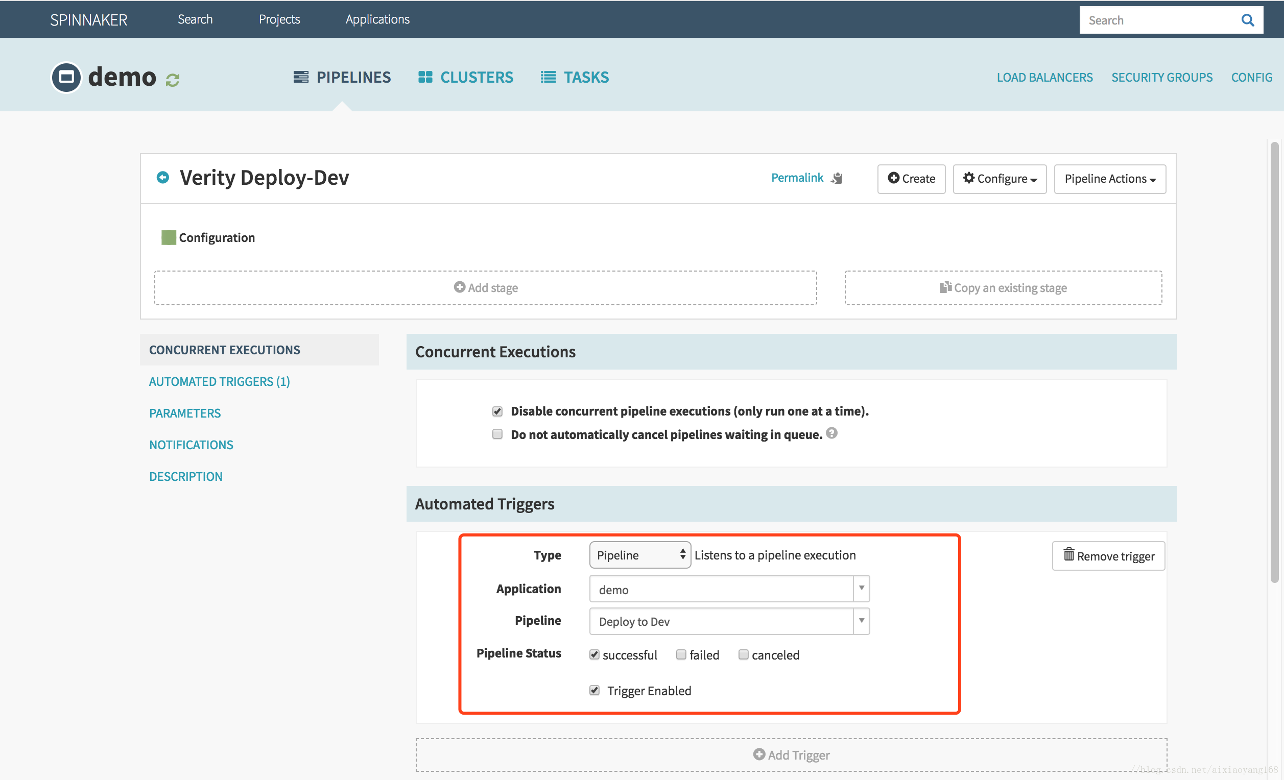Switch to the CLUSTERS tab
Screen dimensions: 1284x780
[x=465, y=77]
